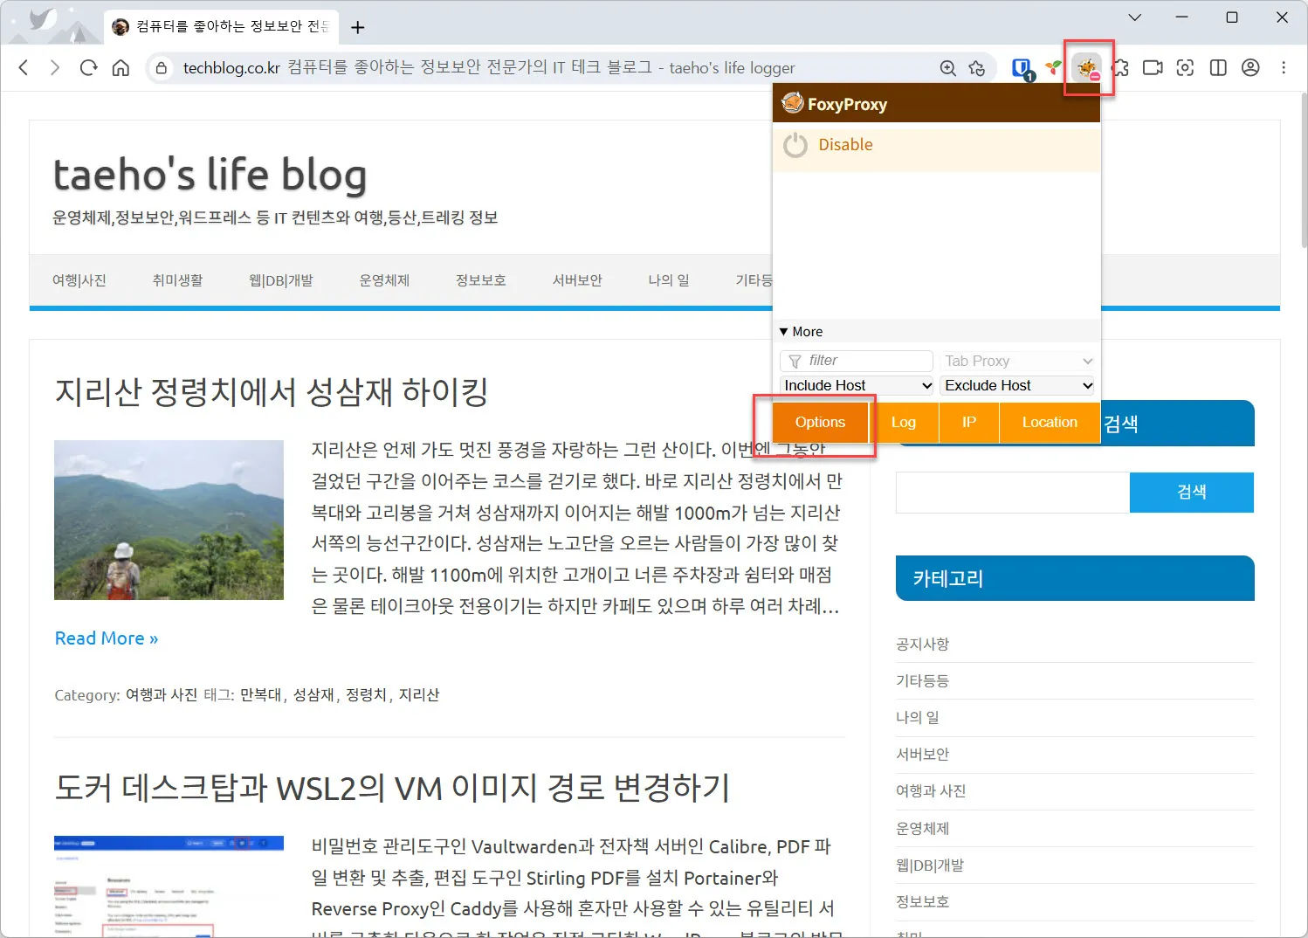The width and height of the screenshot is (1308, 938).
Task: Click the add-to-favorites icon in address bar
Action: tap(978, 67)
